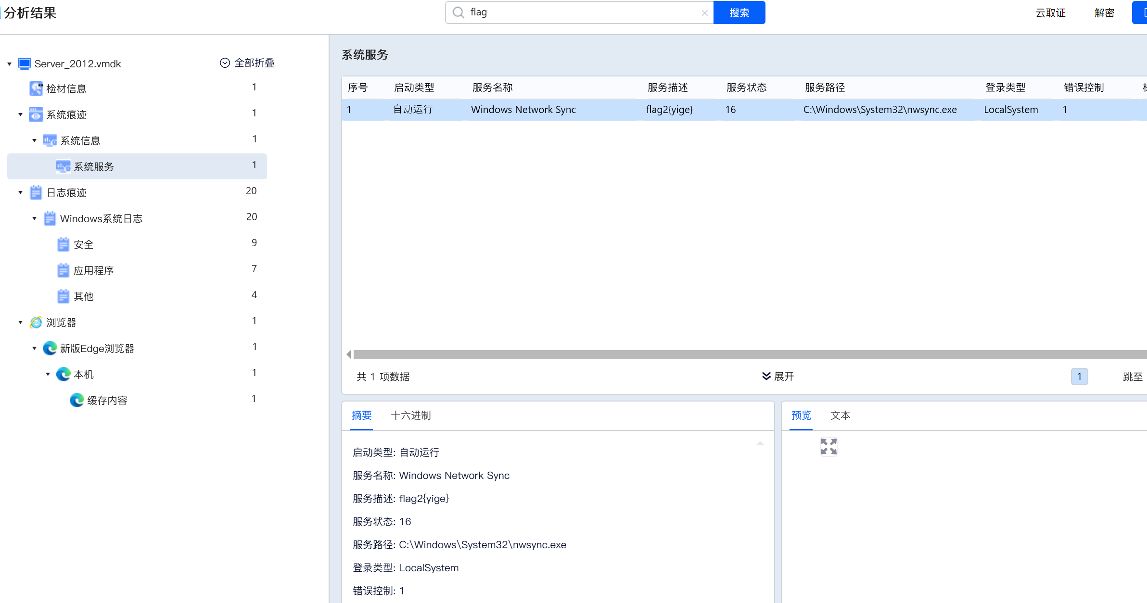Click the 序号 column header
This screenshot has width=1147, height=603.
(x=357, y=88)
